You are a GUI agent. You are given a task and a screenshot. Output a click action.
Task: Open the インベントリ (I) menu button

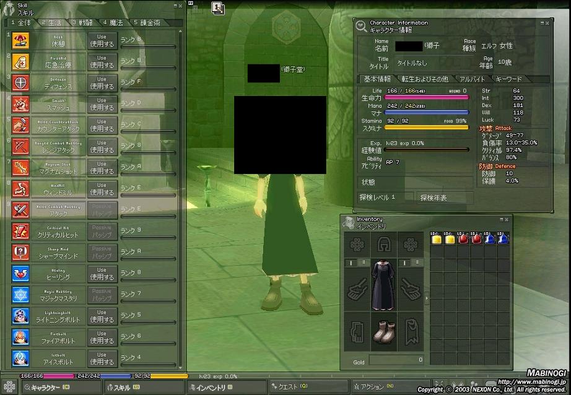pos(226,388)
